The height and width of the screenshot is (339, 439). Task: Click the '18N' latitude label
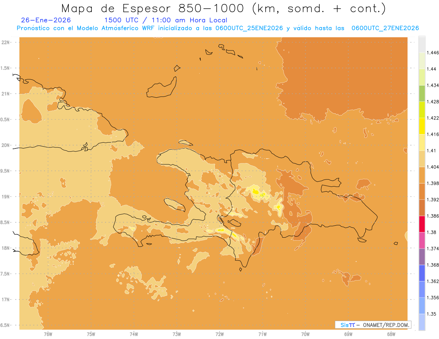pos(6,248)
